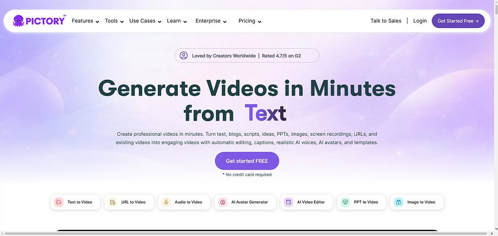The height and width of the screenshot is (236, 498).
Task: Click the Login link
Action: [x=420, y=21]
